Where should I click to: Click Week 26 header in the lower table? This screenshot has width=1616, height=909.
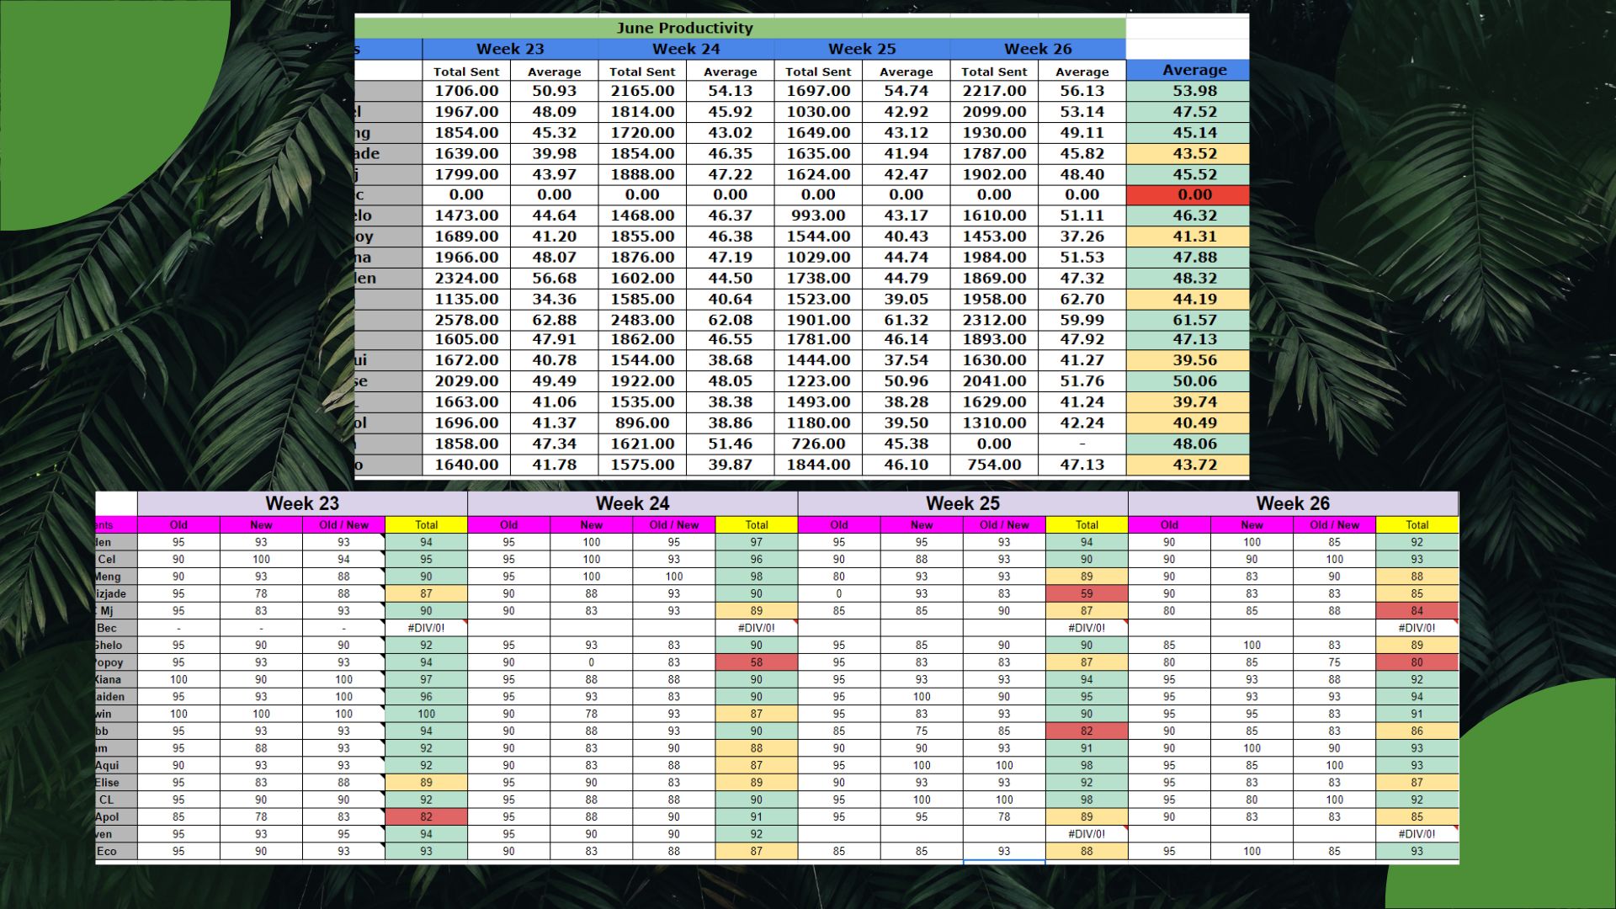coord(1292,503)
